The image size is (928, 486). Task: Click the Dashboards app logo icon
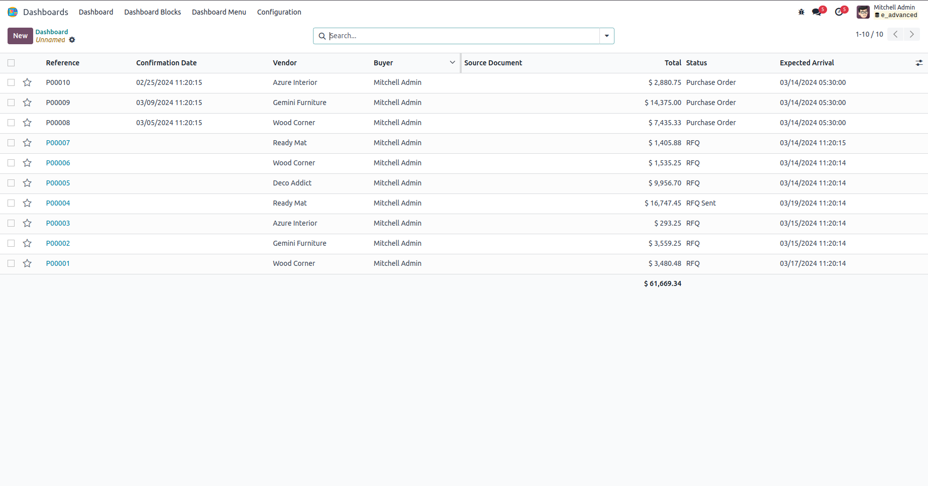tap(13, 12)
